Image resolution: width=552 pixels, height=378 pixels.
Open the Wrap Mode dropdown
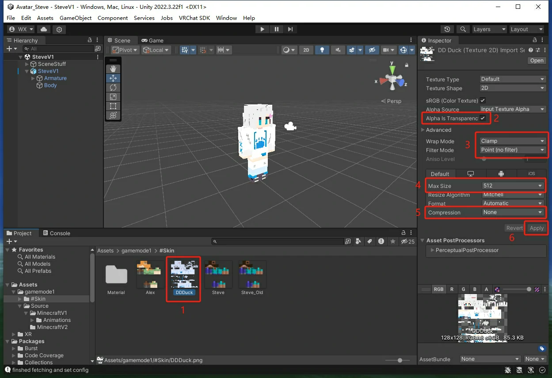point(513,141)
